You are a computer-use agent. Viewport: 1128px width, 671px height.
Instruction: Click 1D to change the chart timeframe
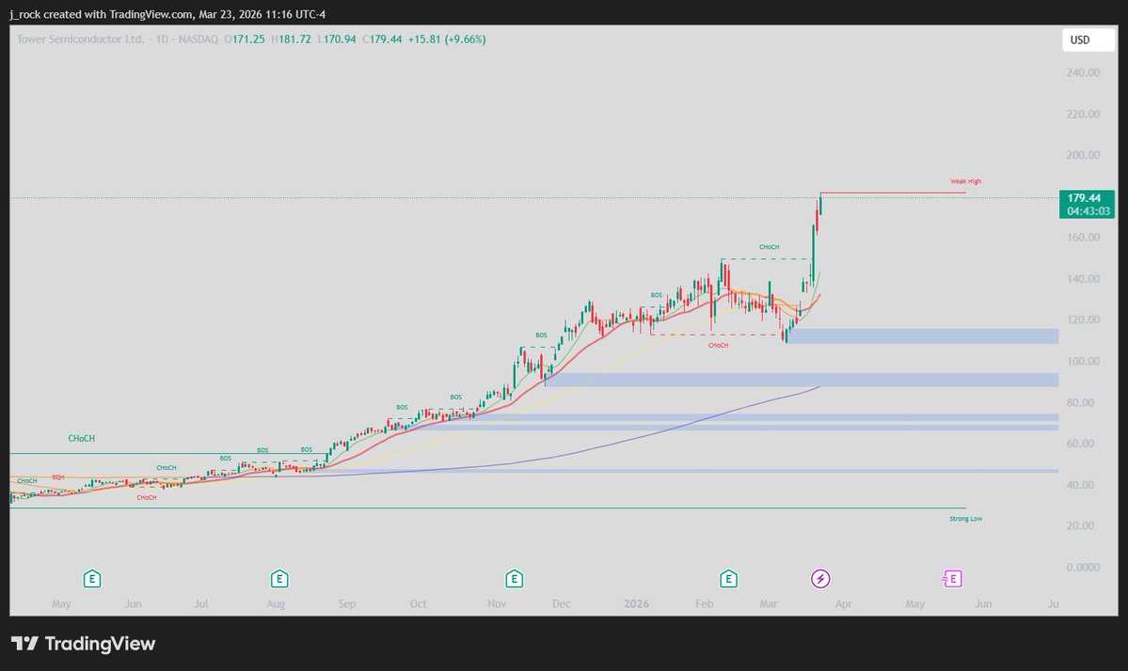coord(162,39)
